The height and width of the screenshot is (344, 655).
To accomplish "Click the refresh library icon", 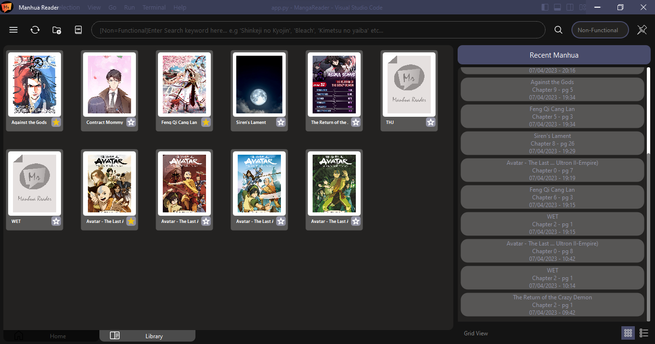I will tap(35, 30).
